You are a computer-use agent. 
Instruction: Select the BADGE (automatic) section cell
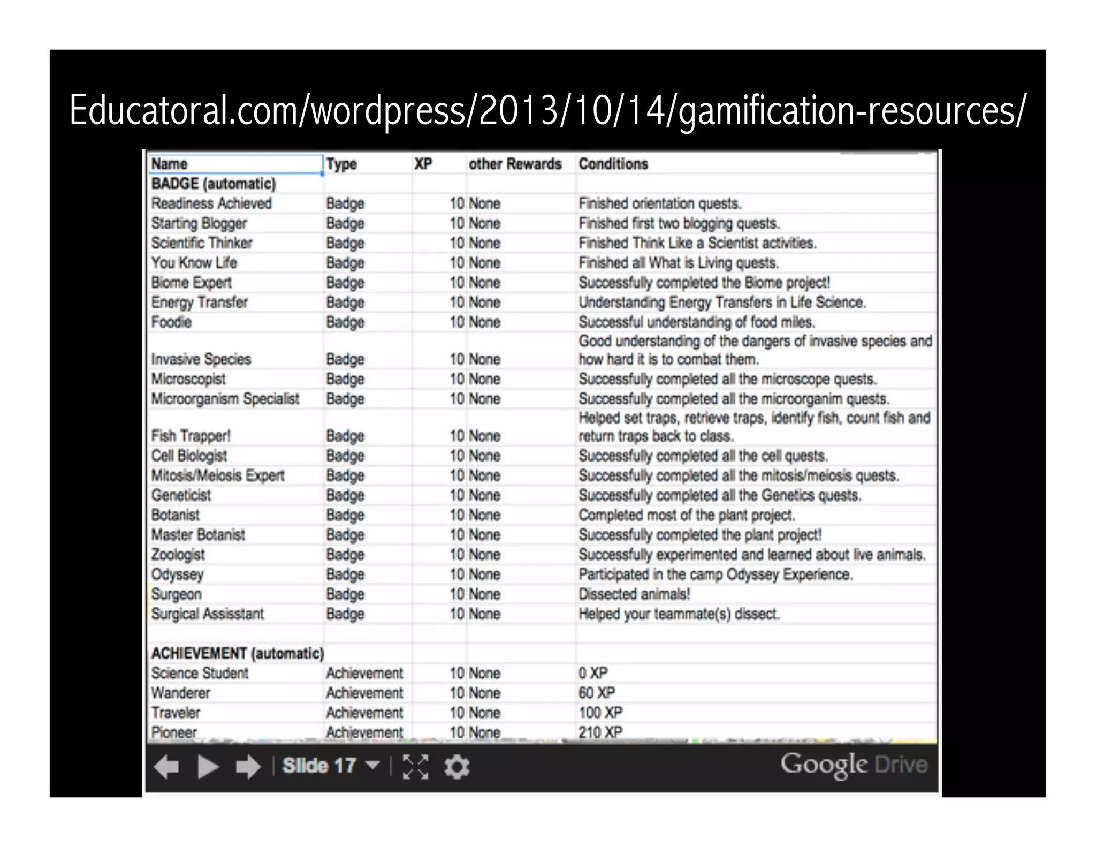point(214,184)
